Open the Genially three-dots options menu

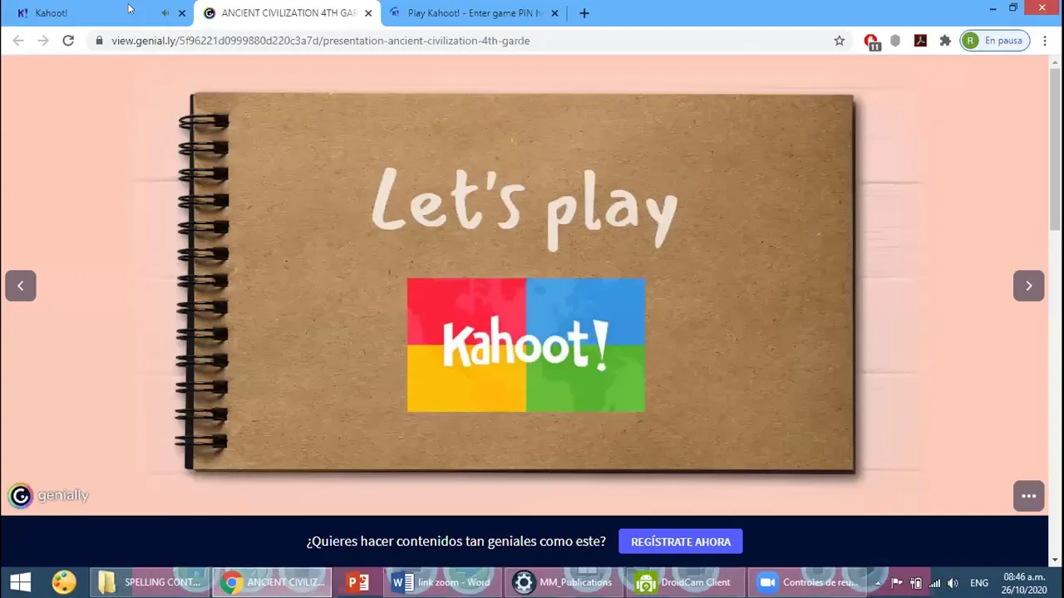pyautogui.click(x=1028, y=496)
